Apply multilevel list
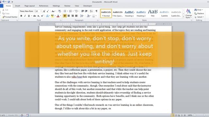 (76, 11)
